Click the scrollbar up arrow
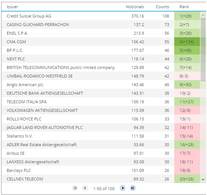This screenshot has width=207, height=195. [x=203, y=15]
